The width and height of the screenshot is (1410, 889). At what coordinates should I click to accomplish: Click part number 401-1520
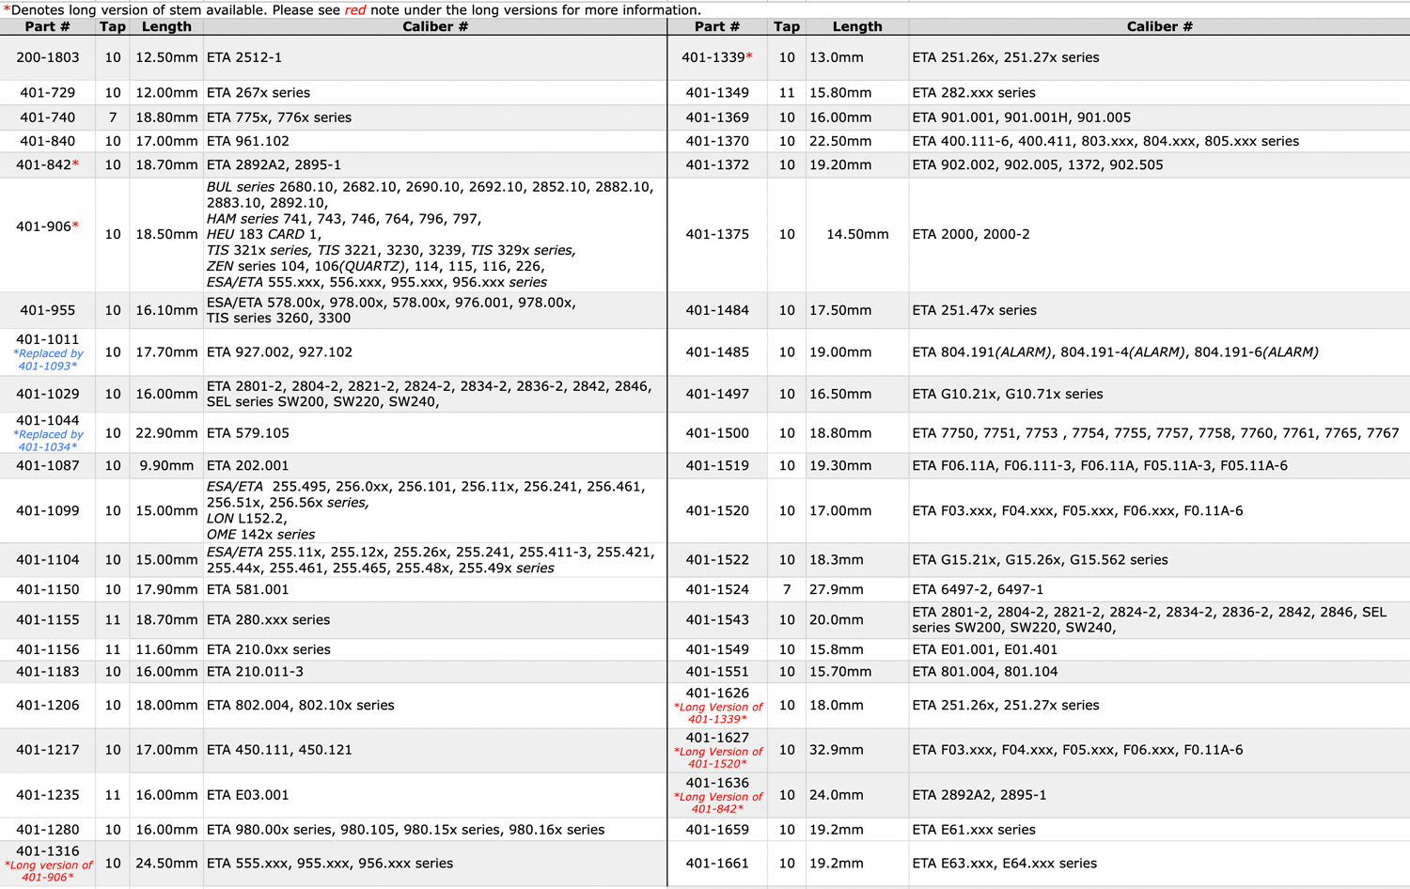[x=717, y=510]
